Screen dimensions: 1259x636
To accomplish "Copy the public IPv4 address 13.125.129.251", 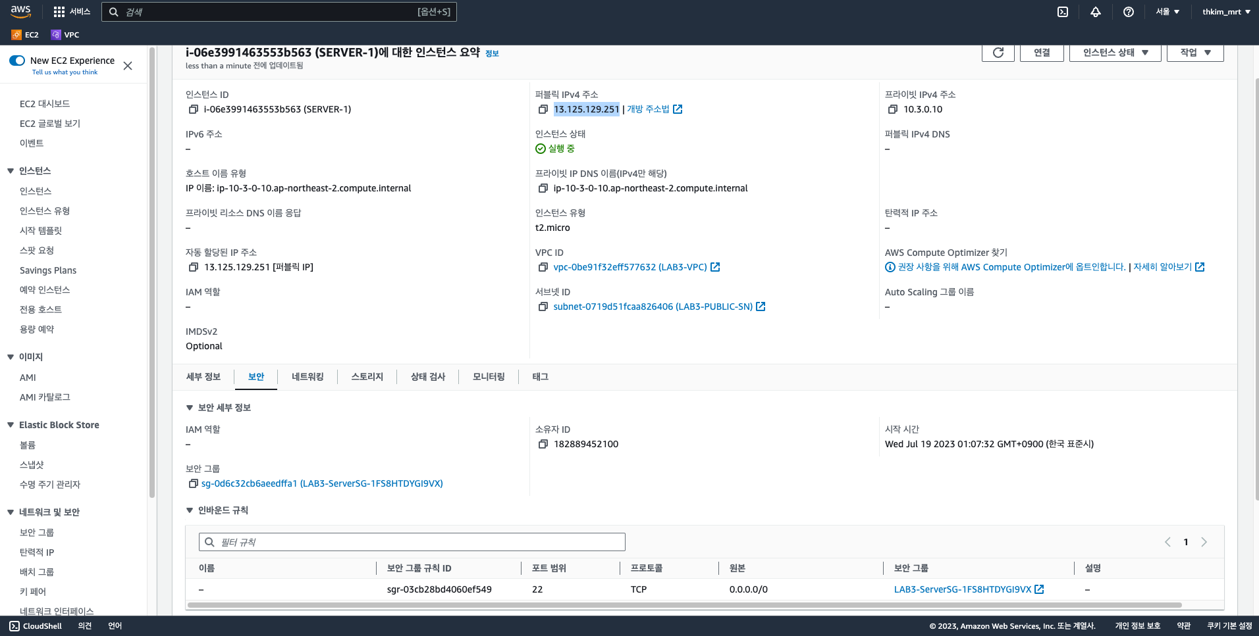I will tap(543, 109).
